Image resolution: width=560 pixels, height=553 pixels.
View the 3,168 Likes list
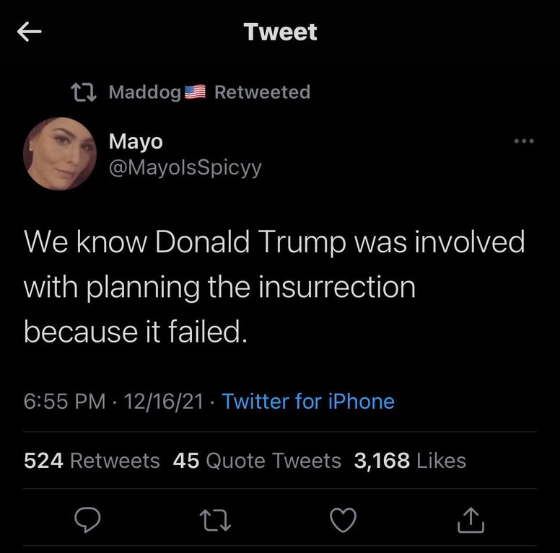click(410, 460)
